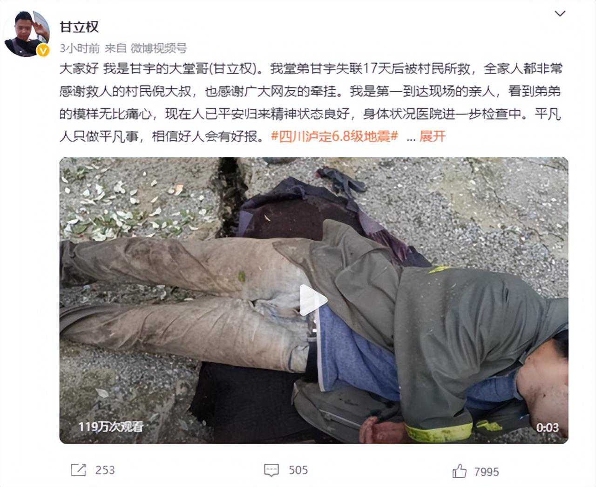Click the post body text paragraph
The width and height of the screenshot is (596, 487).
(311, 102)
